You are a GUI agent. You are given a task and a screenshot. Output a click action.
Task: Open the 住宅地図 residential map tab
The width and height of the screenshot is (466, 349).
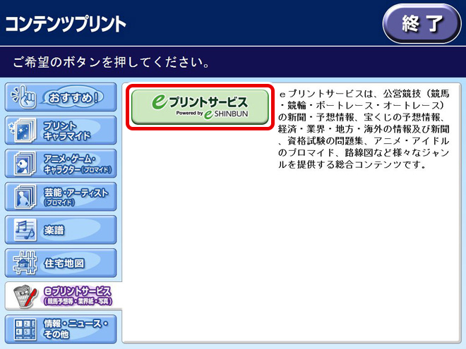(x=61, y=263)
